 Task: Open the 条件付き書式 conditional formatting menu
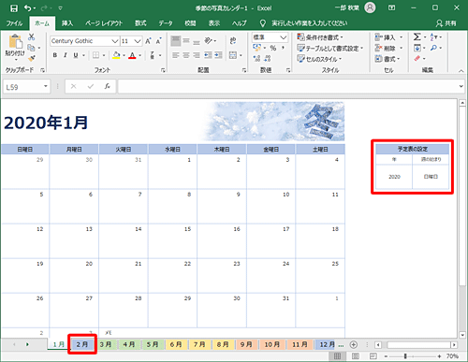320,37
